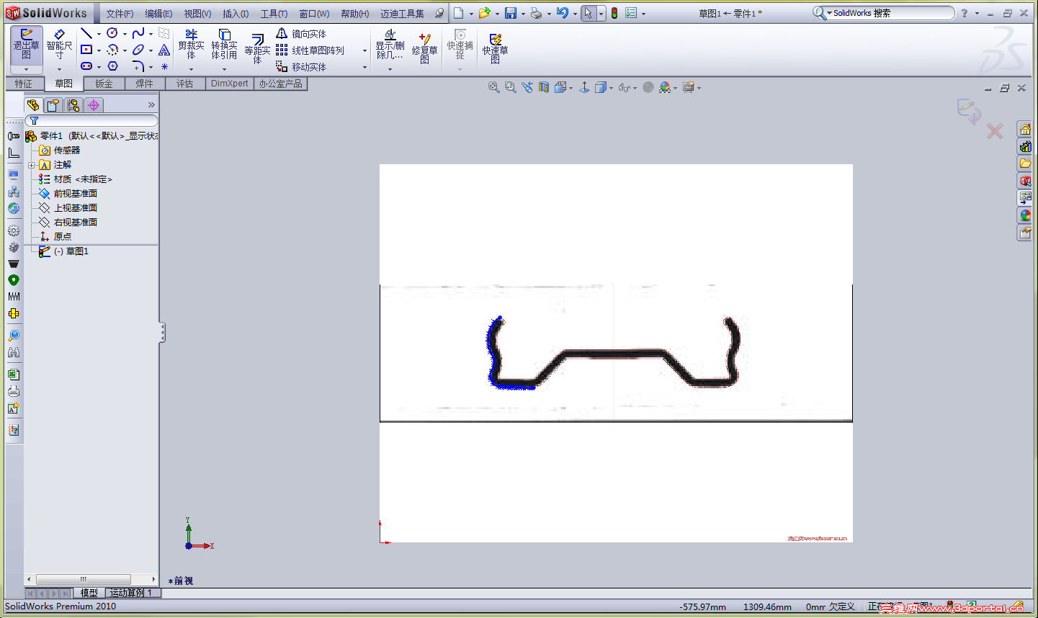The image size is (1038, 618).
Task: Select the Ellipse sketch tool
Action: (x=138, y=50)
